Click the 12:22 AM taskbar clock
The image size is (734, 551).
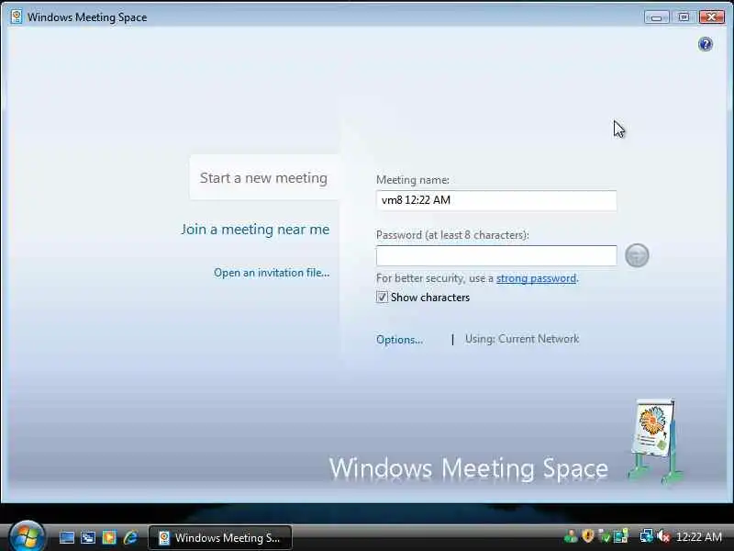tap(699, 537)
